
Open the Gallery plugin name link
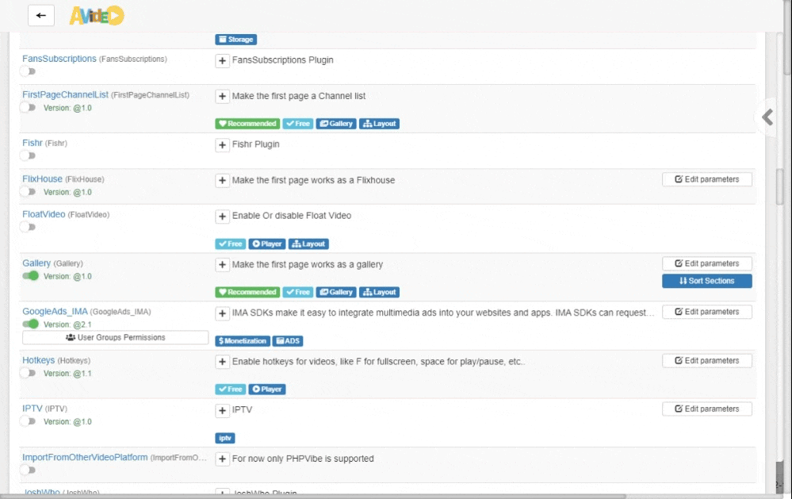point(36,263)
